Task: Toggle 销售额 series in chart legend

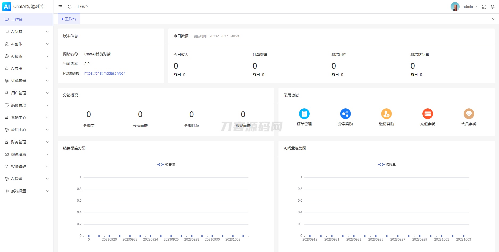Action: [166, 164]
